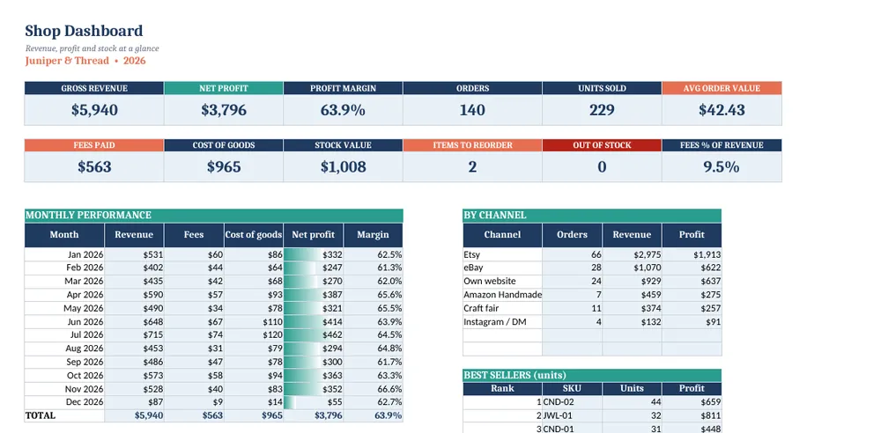
Task: Select the Net profit column header
Action: pos(314,235)
